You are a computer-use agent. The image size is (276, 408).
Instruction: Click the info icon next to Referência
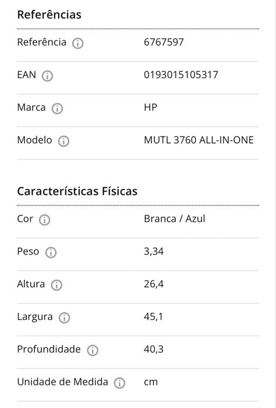click(x=77, y=43)
